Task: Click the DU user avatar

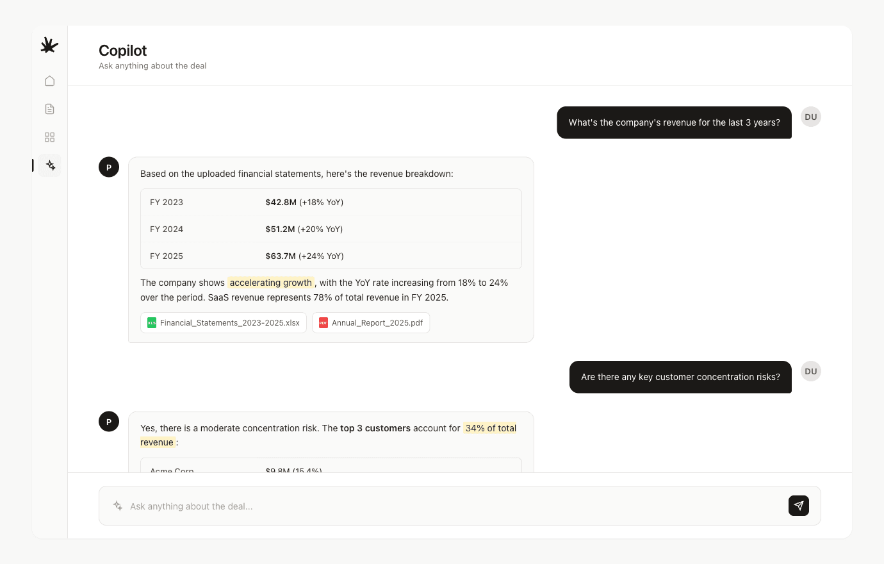Action: point(811,117)
